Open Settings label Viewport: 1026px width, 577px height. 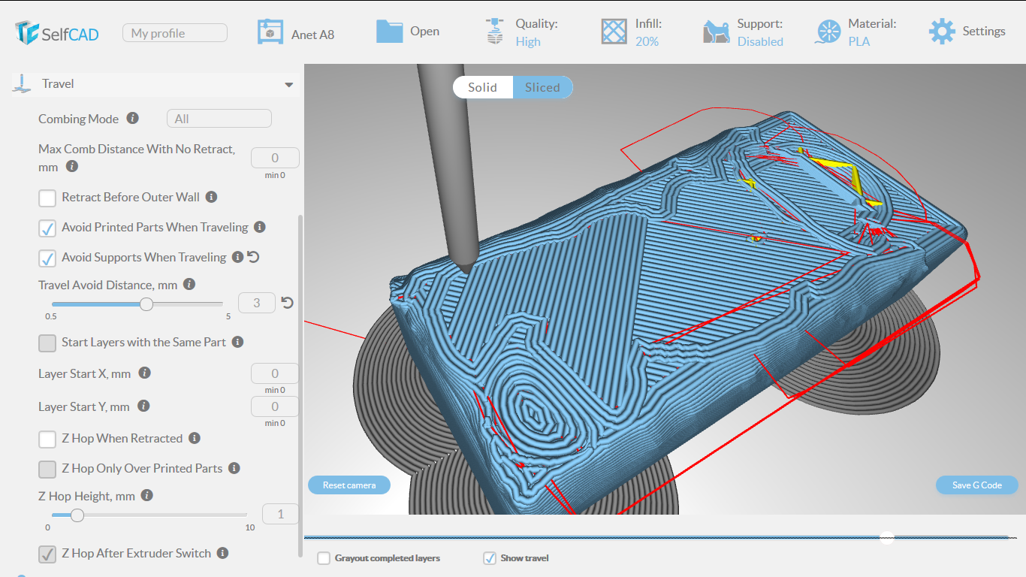984,32
